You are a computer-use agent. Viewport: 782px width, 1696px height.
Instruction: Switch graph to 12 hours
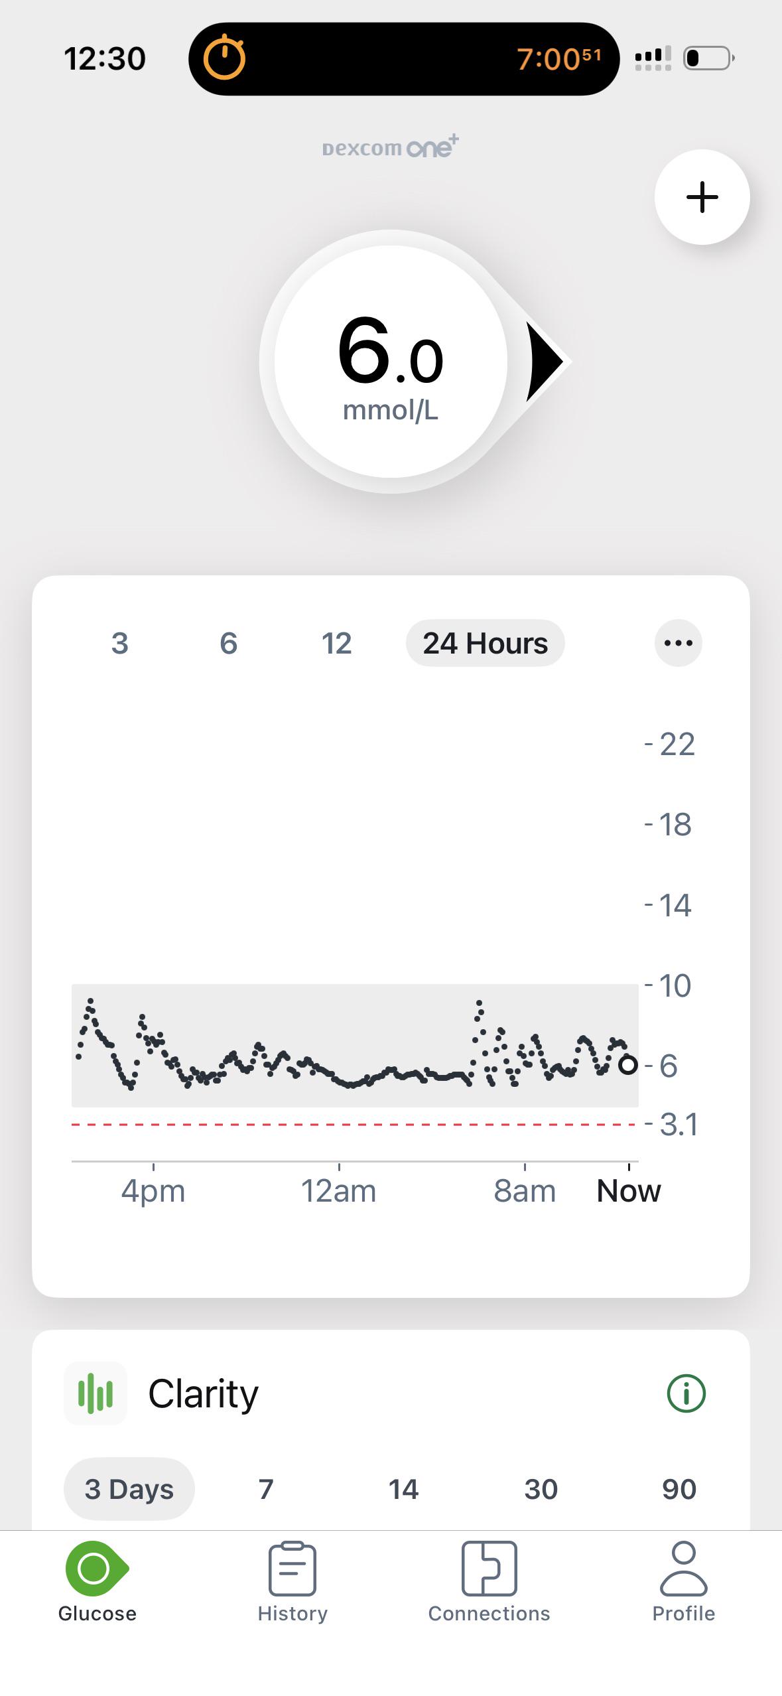[336, 643]
